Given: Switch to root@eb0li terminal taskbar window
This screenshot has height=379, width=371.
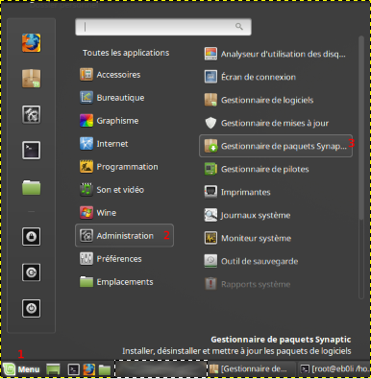Looking at the screenshot, I should coord(334,369).
